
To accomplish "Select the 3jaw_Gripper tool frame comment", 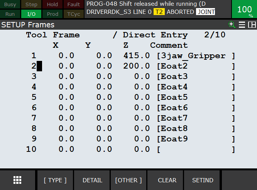I will [x=196, y=56].
